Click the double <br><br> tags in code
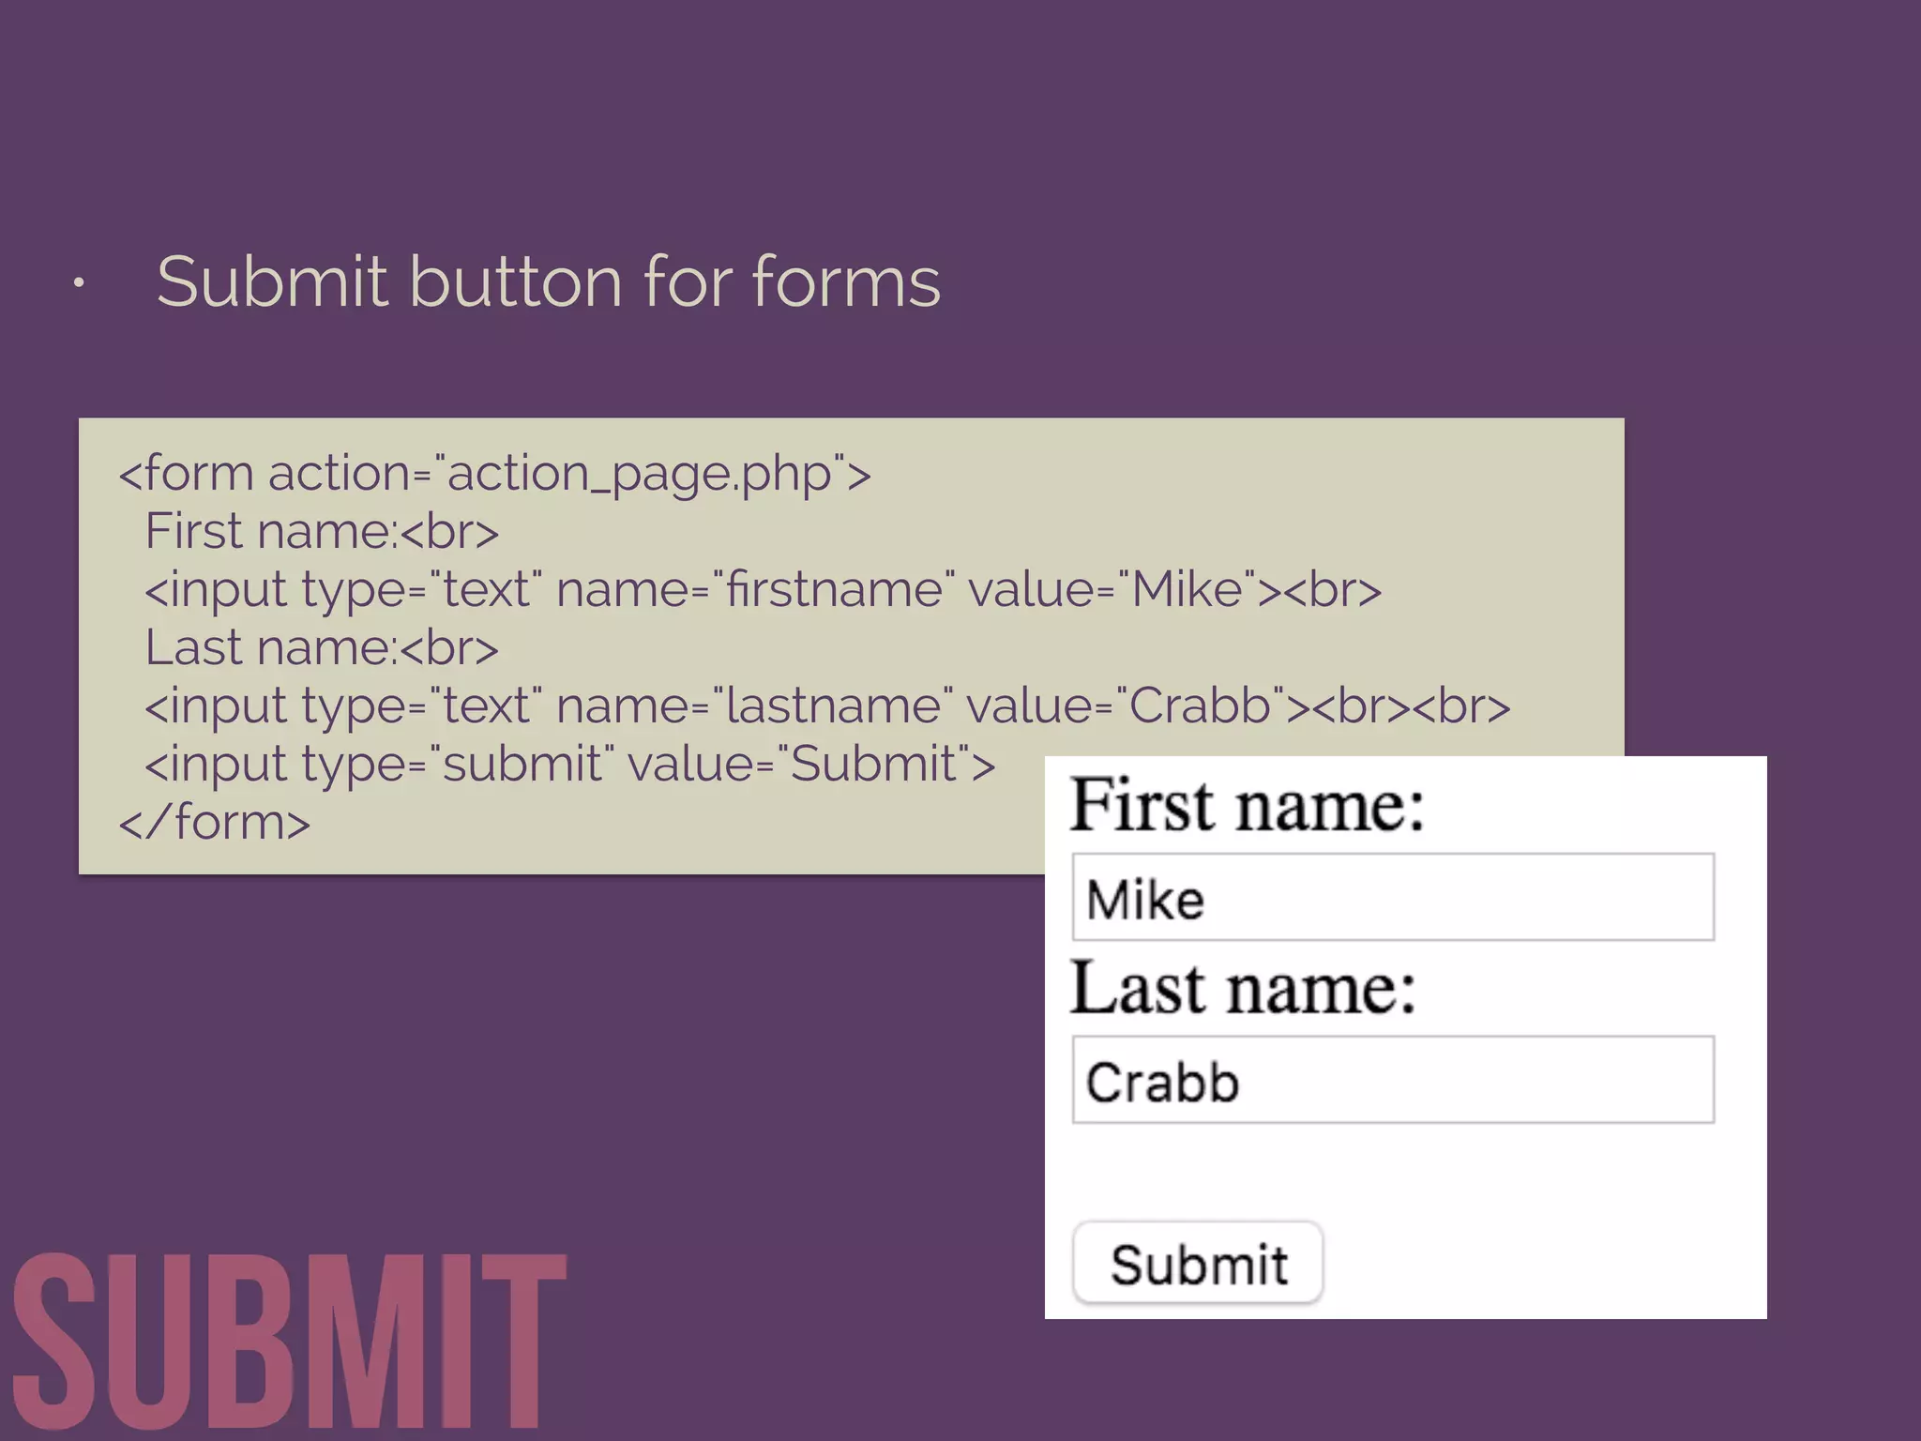Image resolution: width=1921 pixels, height=1441 pixels. click(x=1411, y=705)
